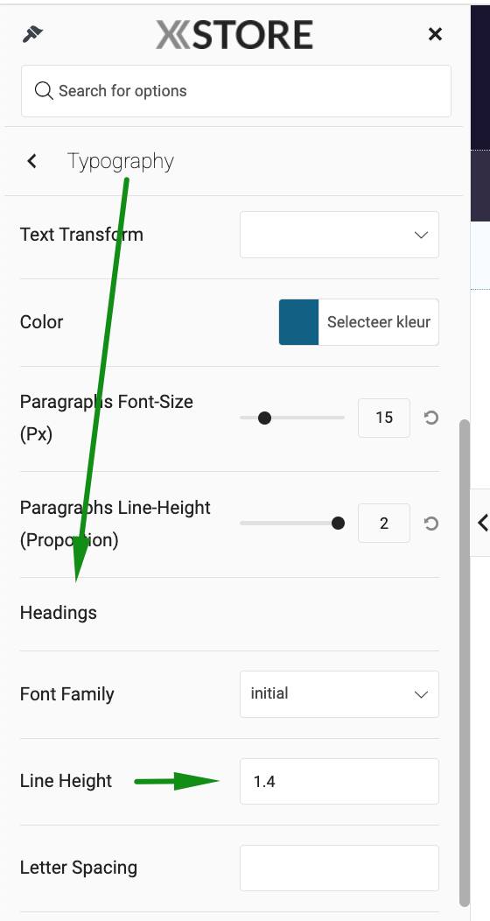This screenshot has height=921, width=490.
Task: Reset Paragraphs Line-Height to default
Action: [x=431, y=524]
